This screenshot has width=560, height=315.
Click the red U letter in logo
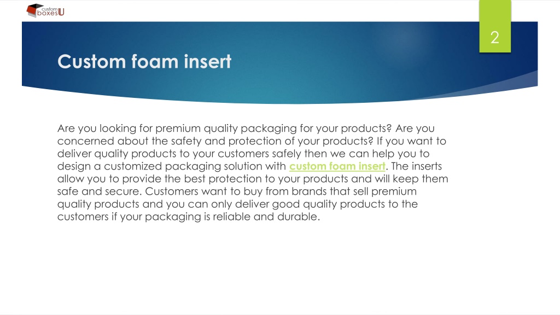(x=61, y=12)
